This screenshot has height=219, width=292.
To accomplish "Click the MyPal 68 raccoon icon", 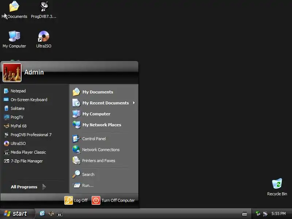I will click(x=6, y=126).
